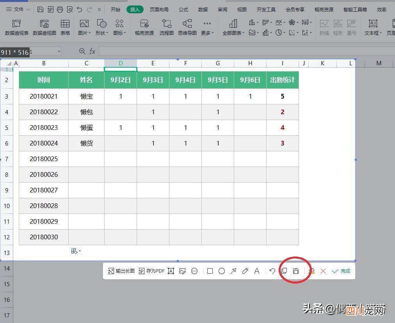395x323 pixels.
Task: Click the Print Preview icon
Action: 70,10
